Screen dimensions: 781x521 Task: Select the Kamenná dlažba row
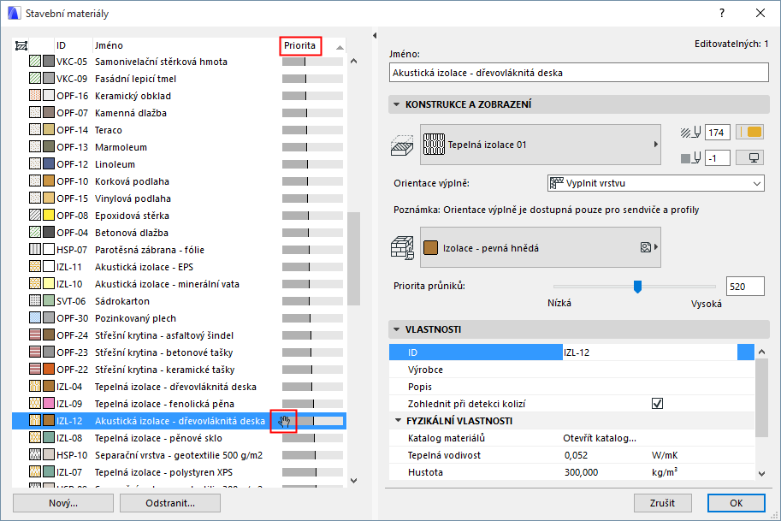click(x=180, y=113)
